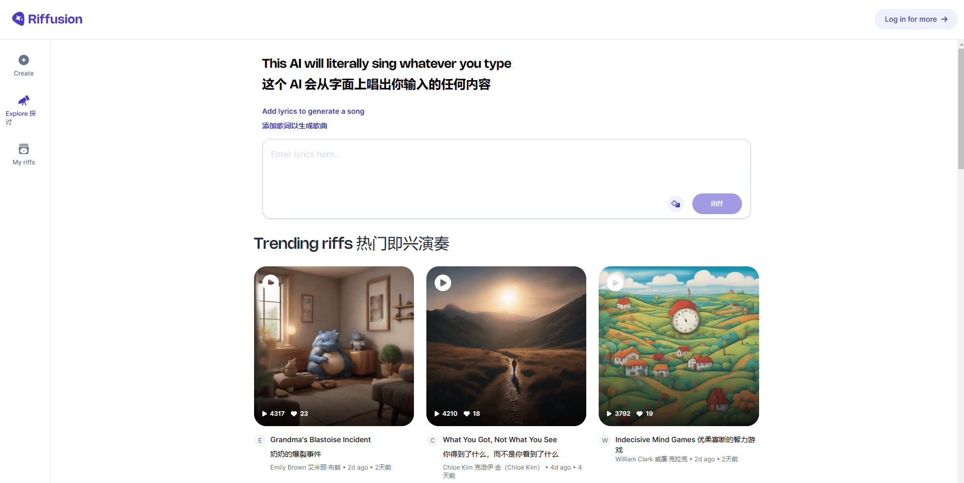Click the play count icon on Grandma's Blastoise Incident
This screenshot has width=964, height=483.
pos(264,413)
